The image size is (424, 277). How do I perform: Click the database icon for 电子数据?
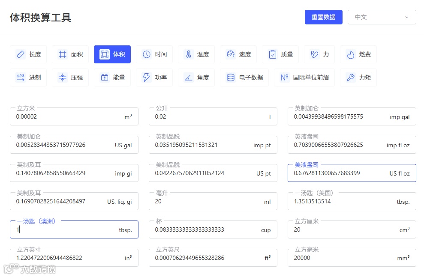(x=230, y=77)
